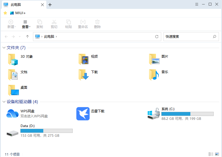
Task: Expand the chevron after 此电脑 breadcrumb
Action: (x=56, y=37)
